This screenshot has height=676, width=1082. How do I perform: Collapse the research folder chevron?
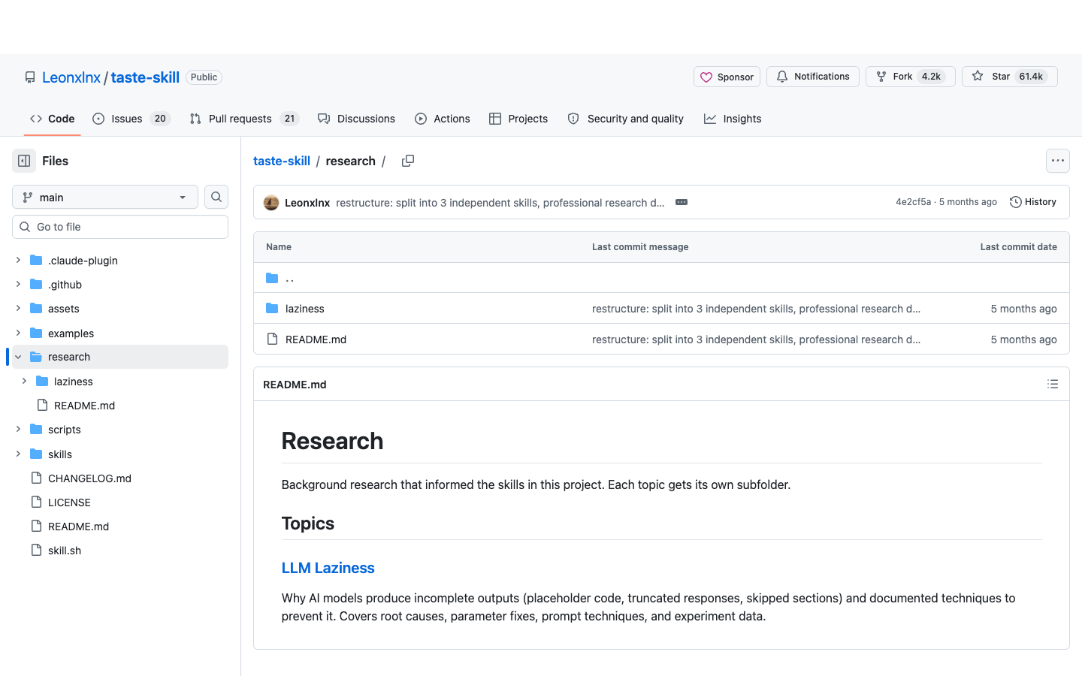pos(18,357)
